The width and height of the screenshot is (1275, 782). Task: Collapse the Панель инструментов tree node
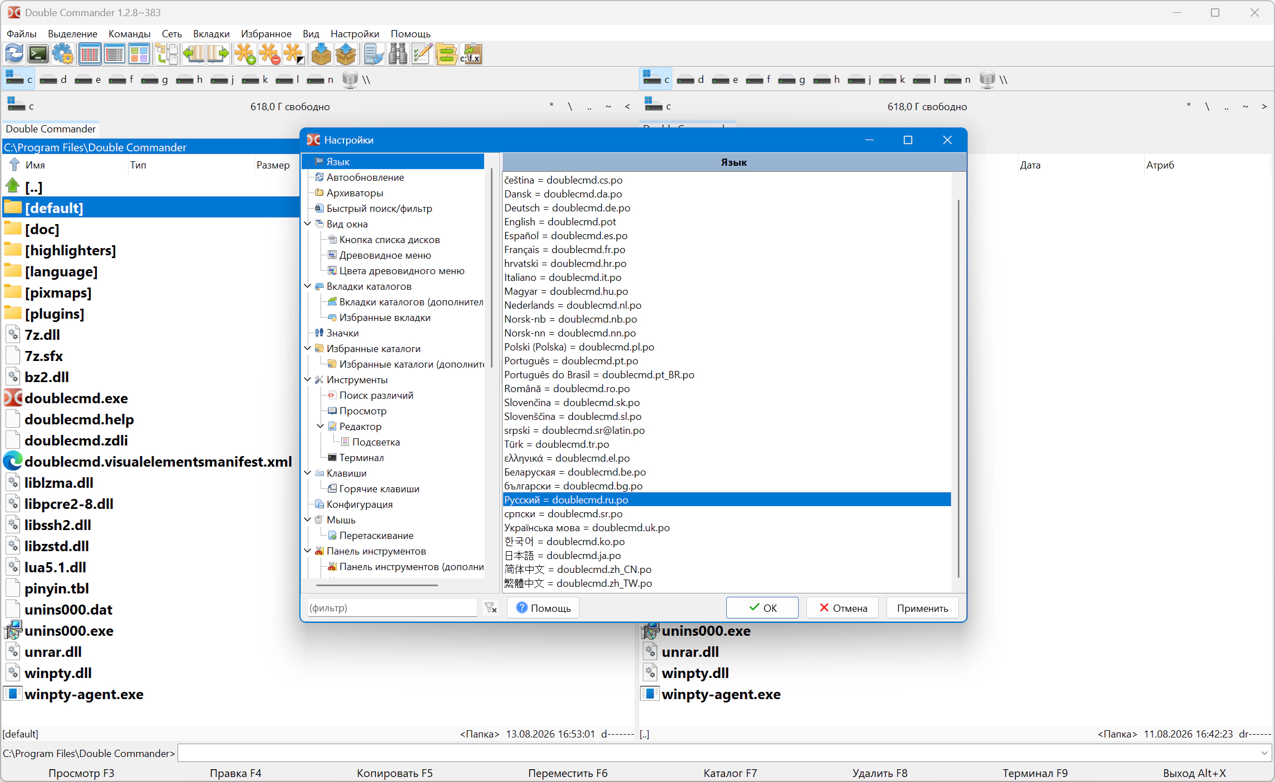coord(308,551)
